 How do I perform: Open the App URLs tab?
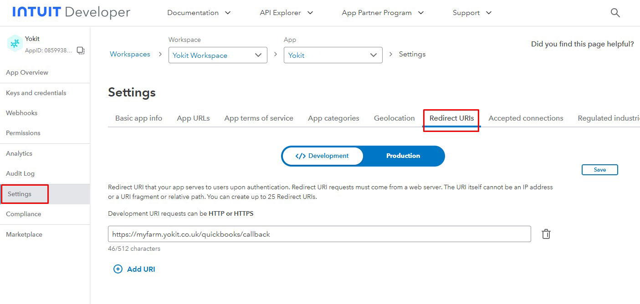(x=193, y=118)
